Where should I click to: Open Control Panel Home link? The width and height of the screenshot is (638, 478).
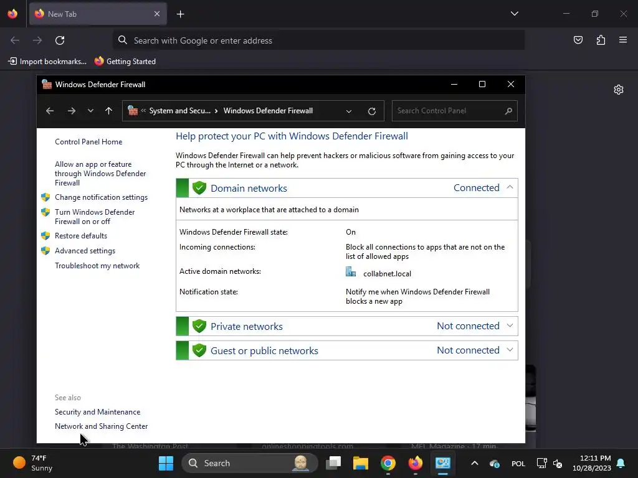tap(88, 142)
